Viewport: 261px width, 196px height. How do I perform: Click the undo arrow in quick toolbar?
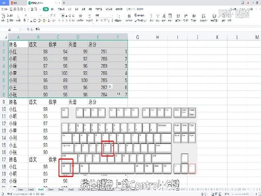click(x=25, y=9)
